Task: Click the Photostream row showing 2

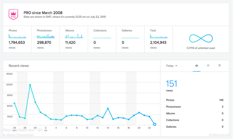Action: (194, 107)
